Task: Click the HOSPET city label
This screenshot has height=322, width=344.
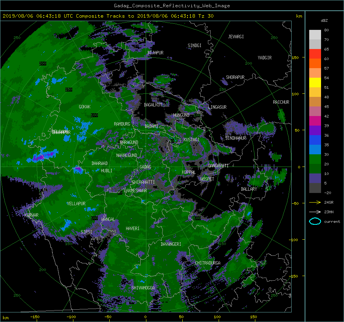Action: (x=207, y=179)
